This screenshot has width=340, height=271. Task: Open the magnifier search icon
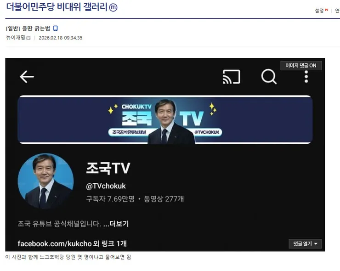(269, 77)
